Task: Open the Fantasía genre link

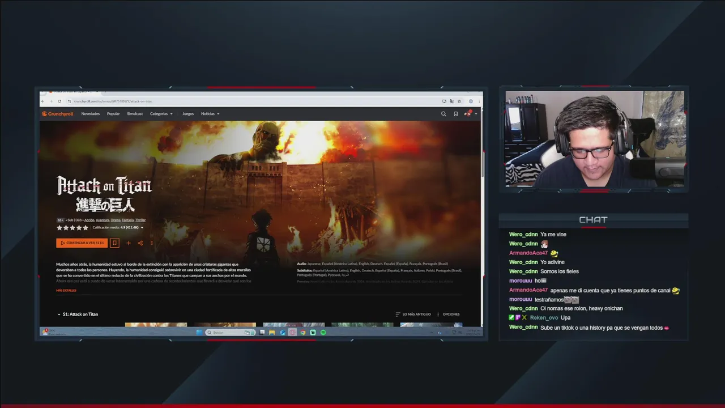Action: tap(128, 220)
